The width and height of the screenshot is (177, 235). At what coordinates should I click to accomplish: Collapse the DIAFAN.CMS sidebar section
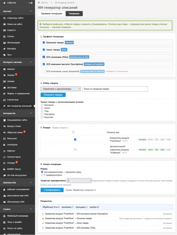click(31, 182)
